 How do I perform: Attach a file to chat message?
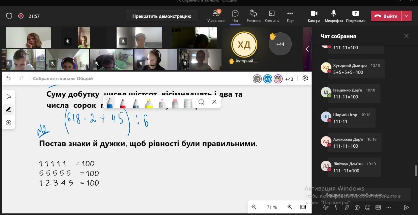(347, 207)
